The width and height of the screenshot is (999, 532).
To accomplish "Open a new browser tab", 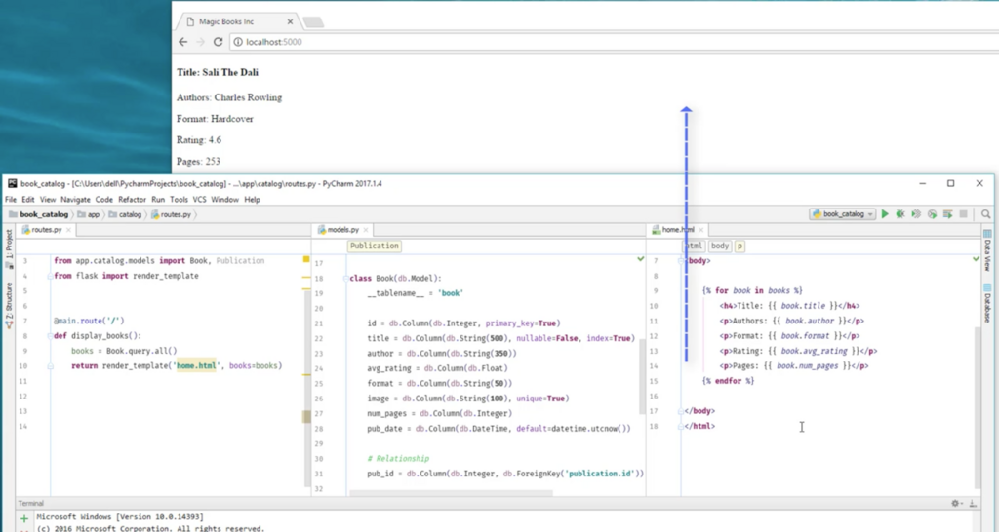I will tap(313, 22).
